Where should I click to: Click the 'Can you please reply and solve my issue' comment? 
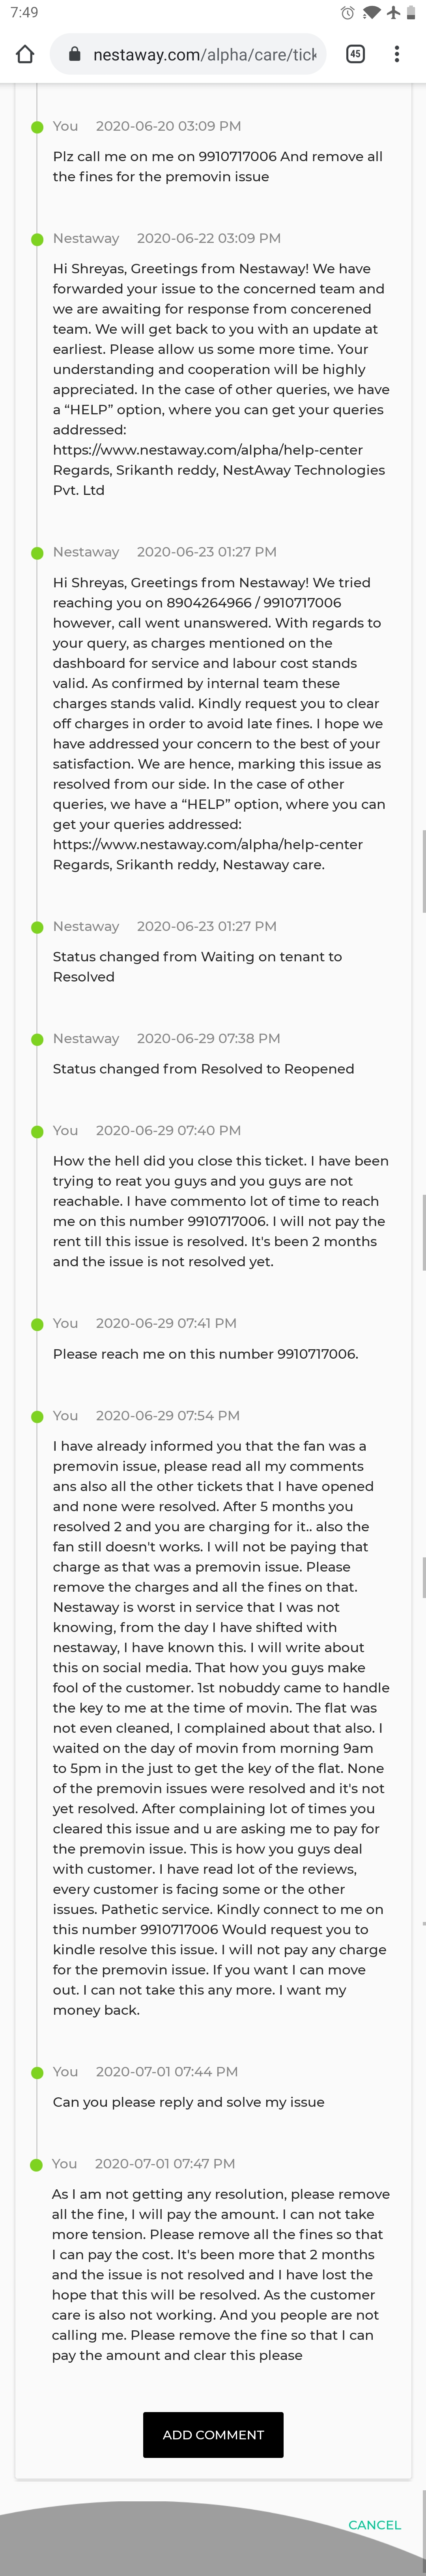pyautogui.click(x=189, y=2102)
